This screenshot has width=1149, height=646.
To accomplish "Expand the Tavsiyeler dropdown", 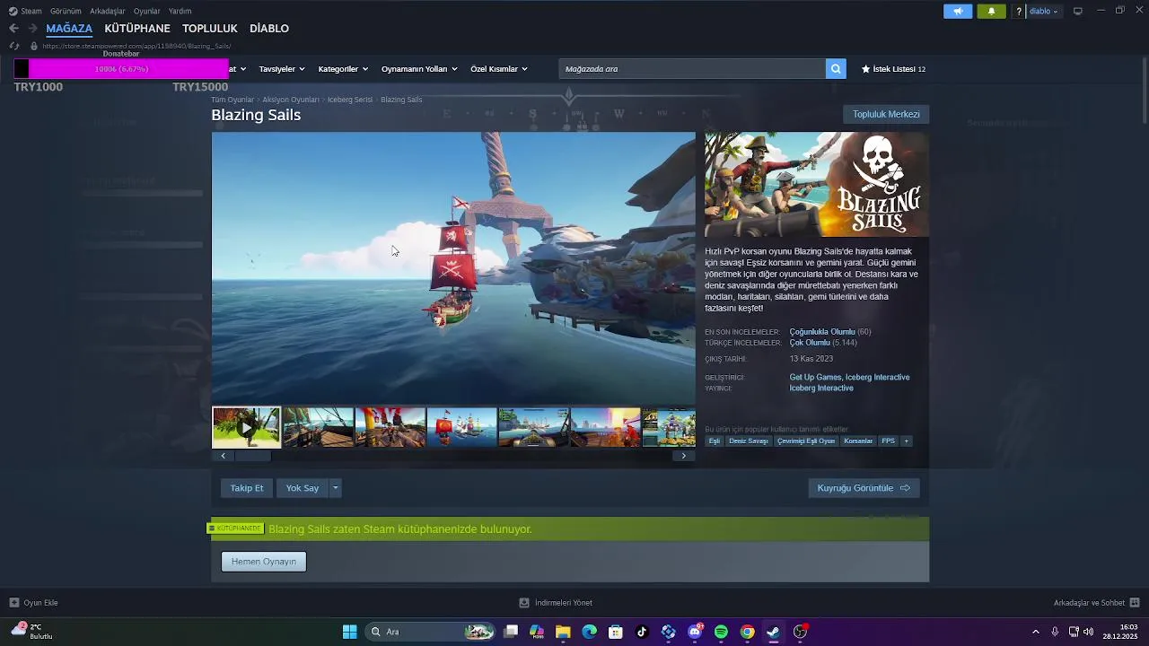I will click(282, 69).
